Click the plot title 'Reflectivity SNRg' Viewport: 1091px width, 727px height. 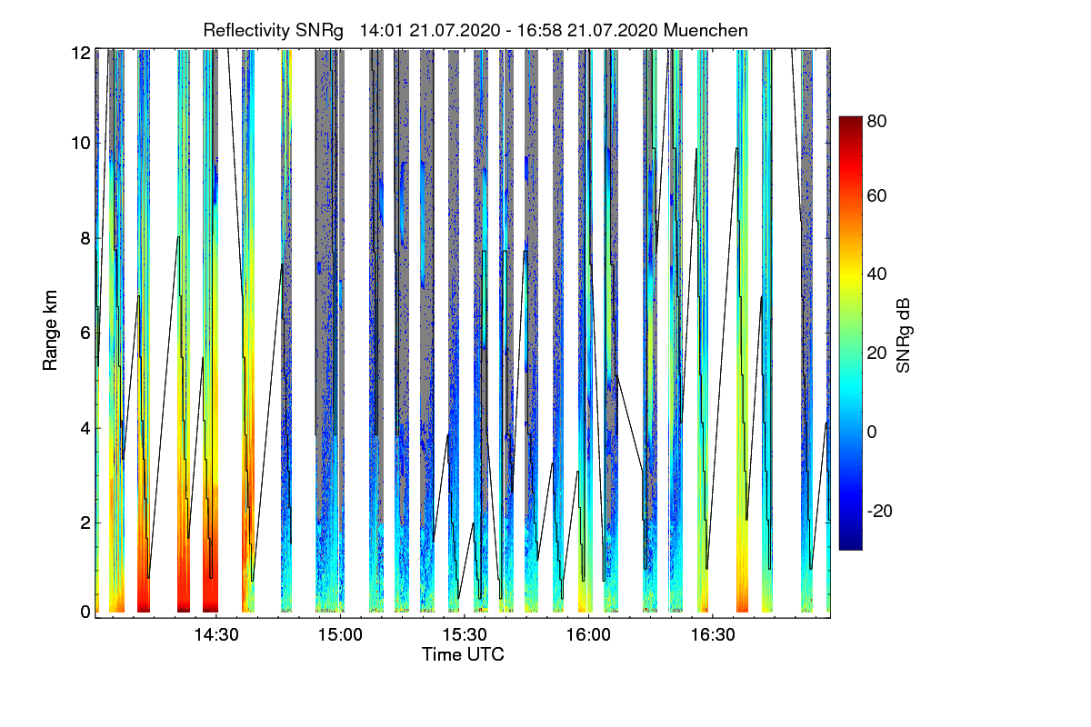click(273, 30)
